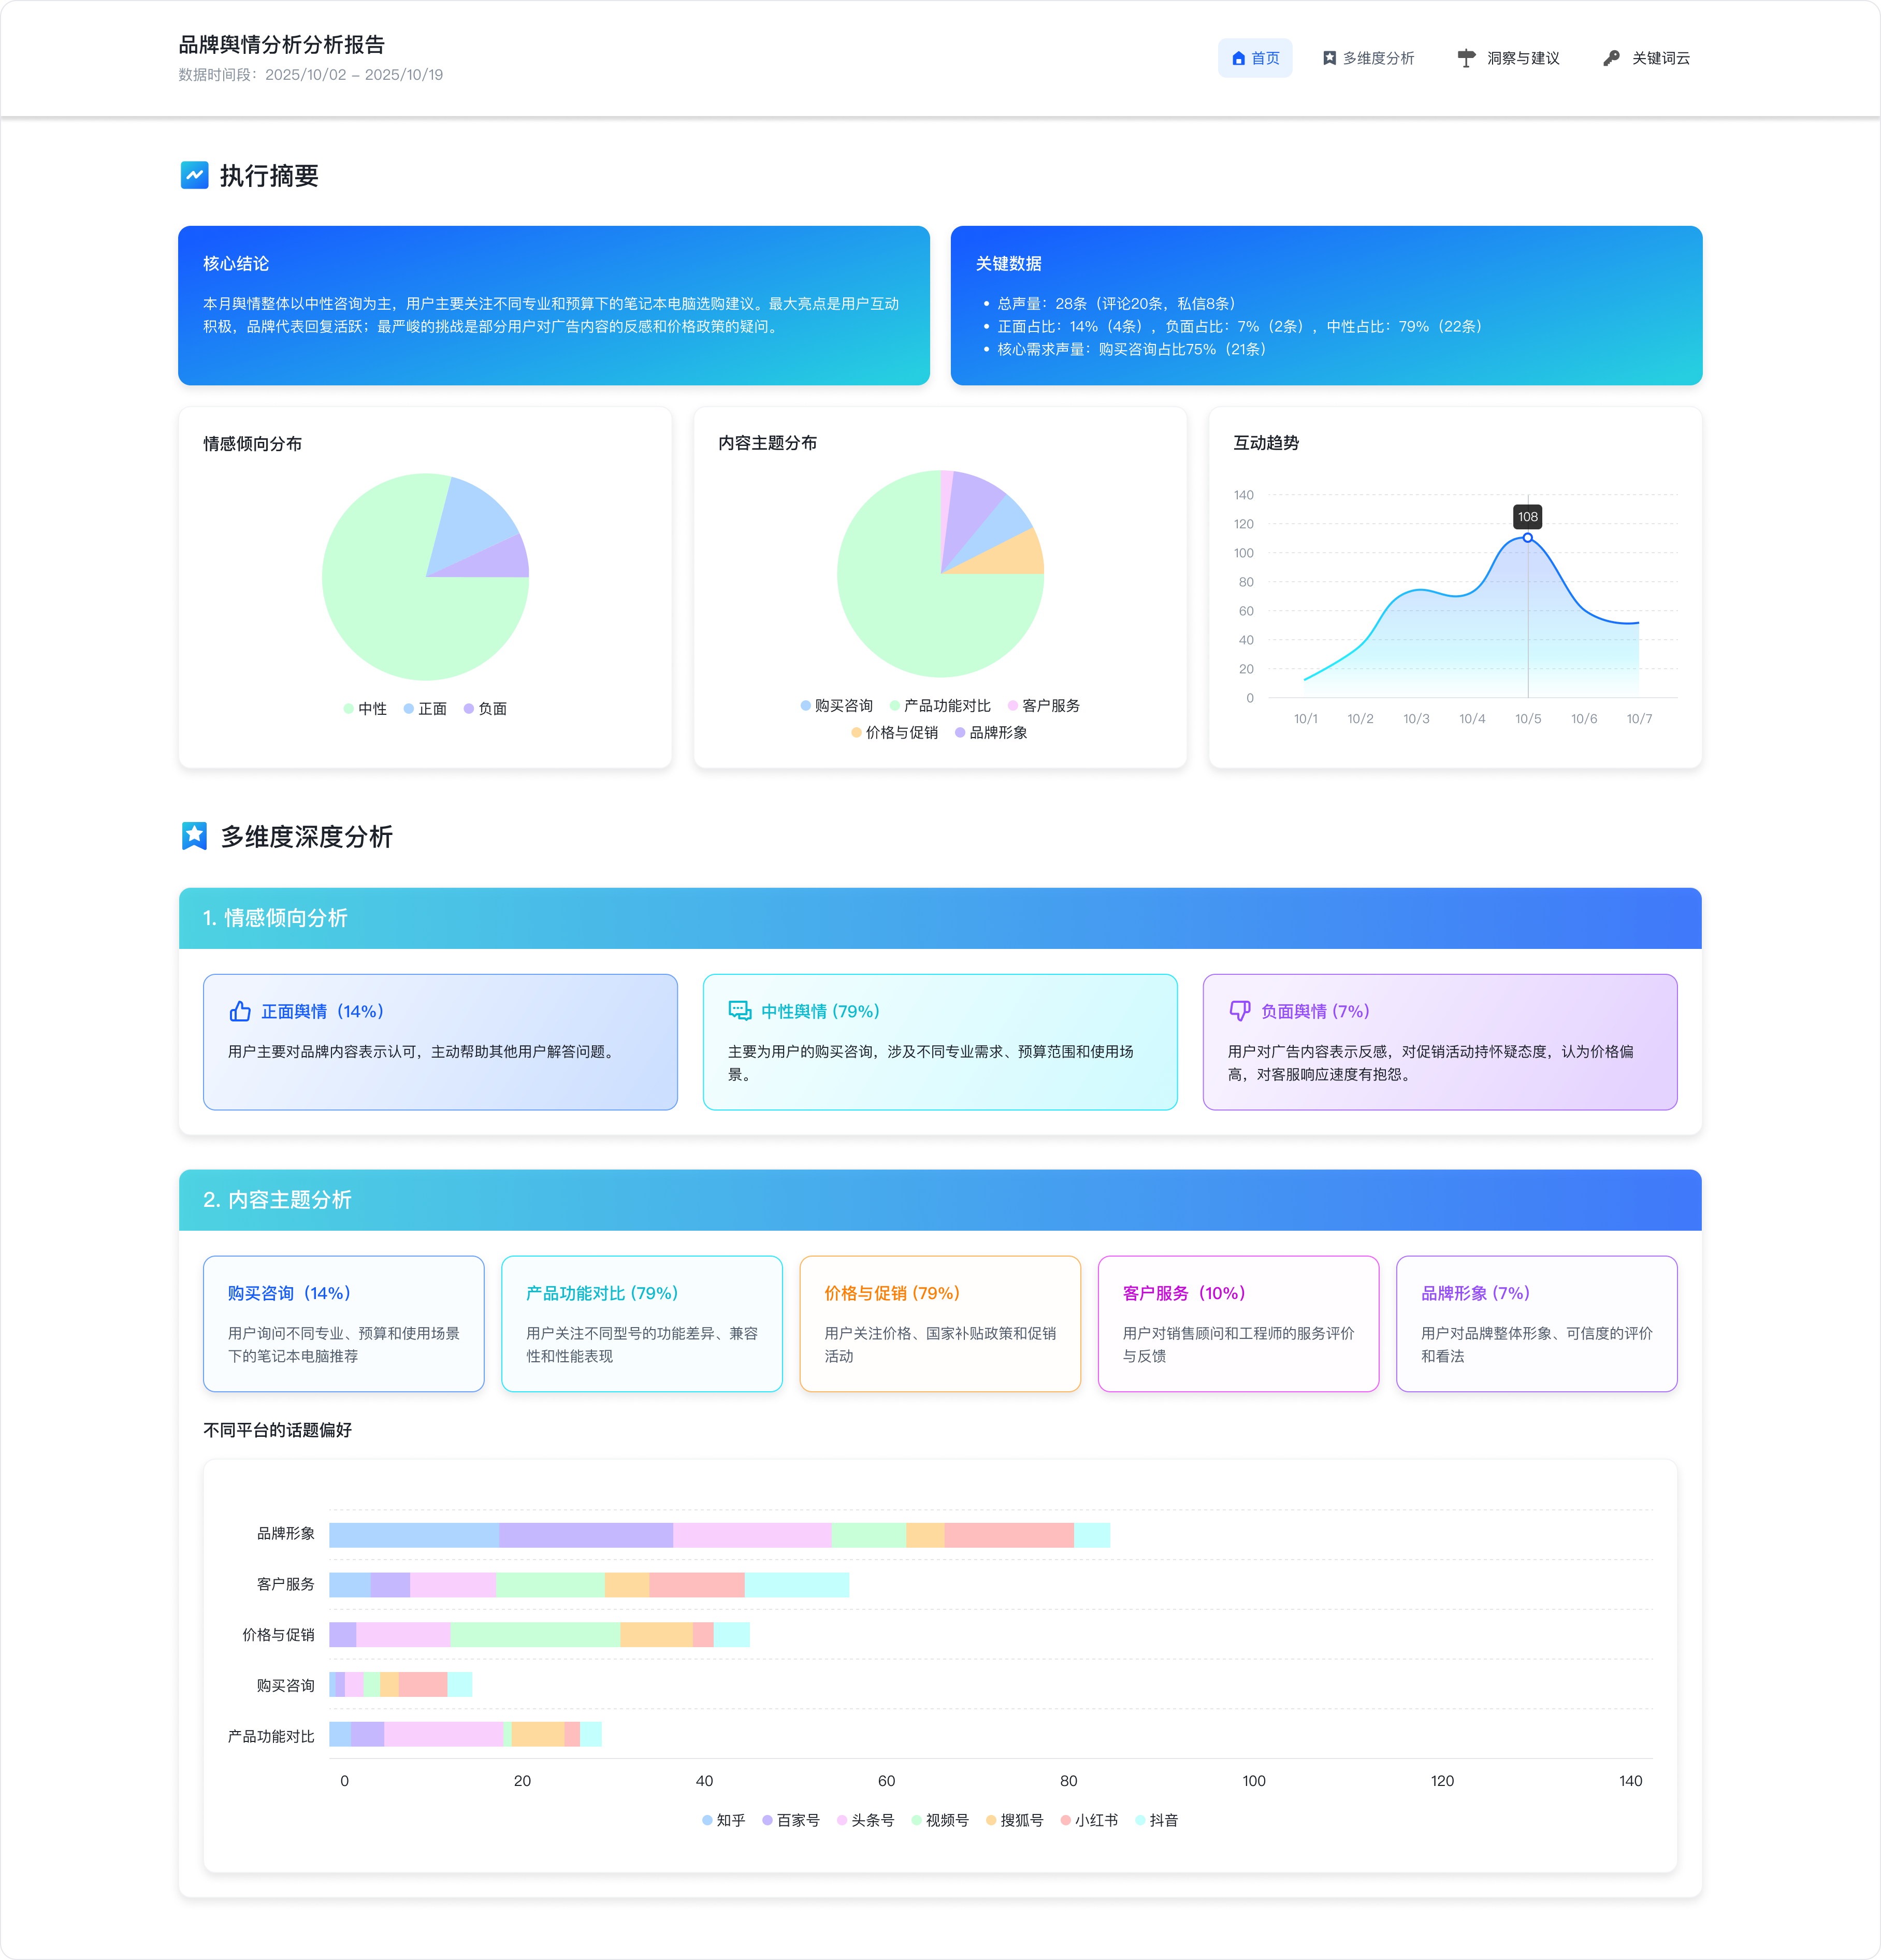This screenshot has height=1960, width=1881.
Task: Toggle the 中性 legend item in sentiment pie
Action: click(365, 708)
